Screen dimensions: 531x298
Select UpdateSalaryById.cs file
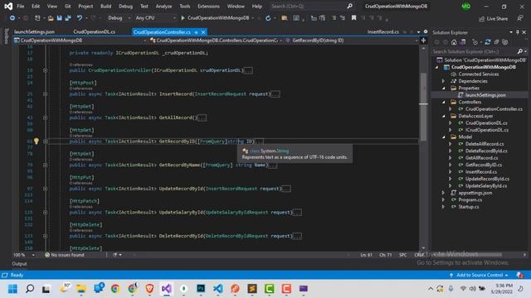[x=486, y=185]
